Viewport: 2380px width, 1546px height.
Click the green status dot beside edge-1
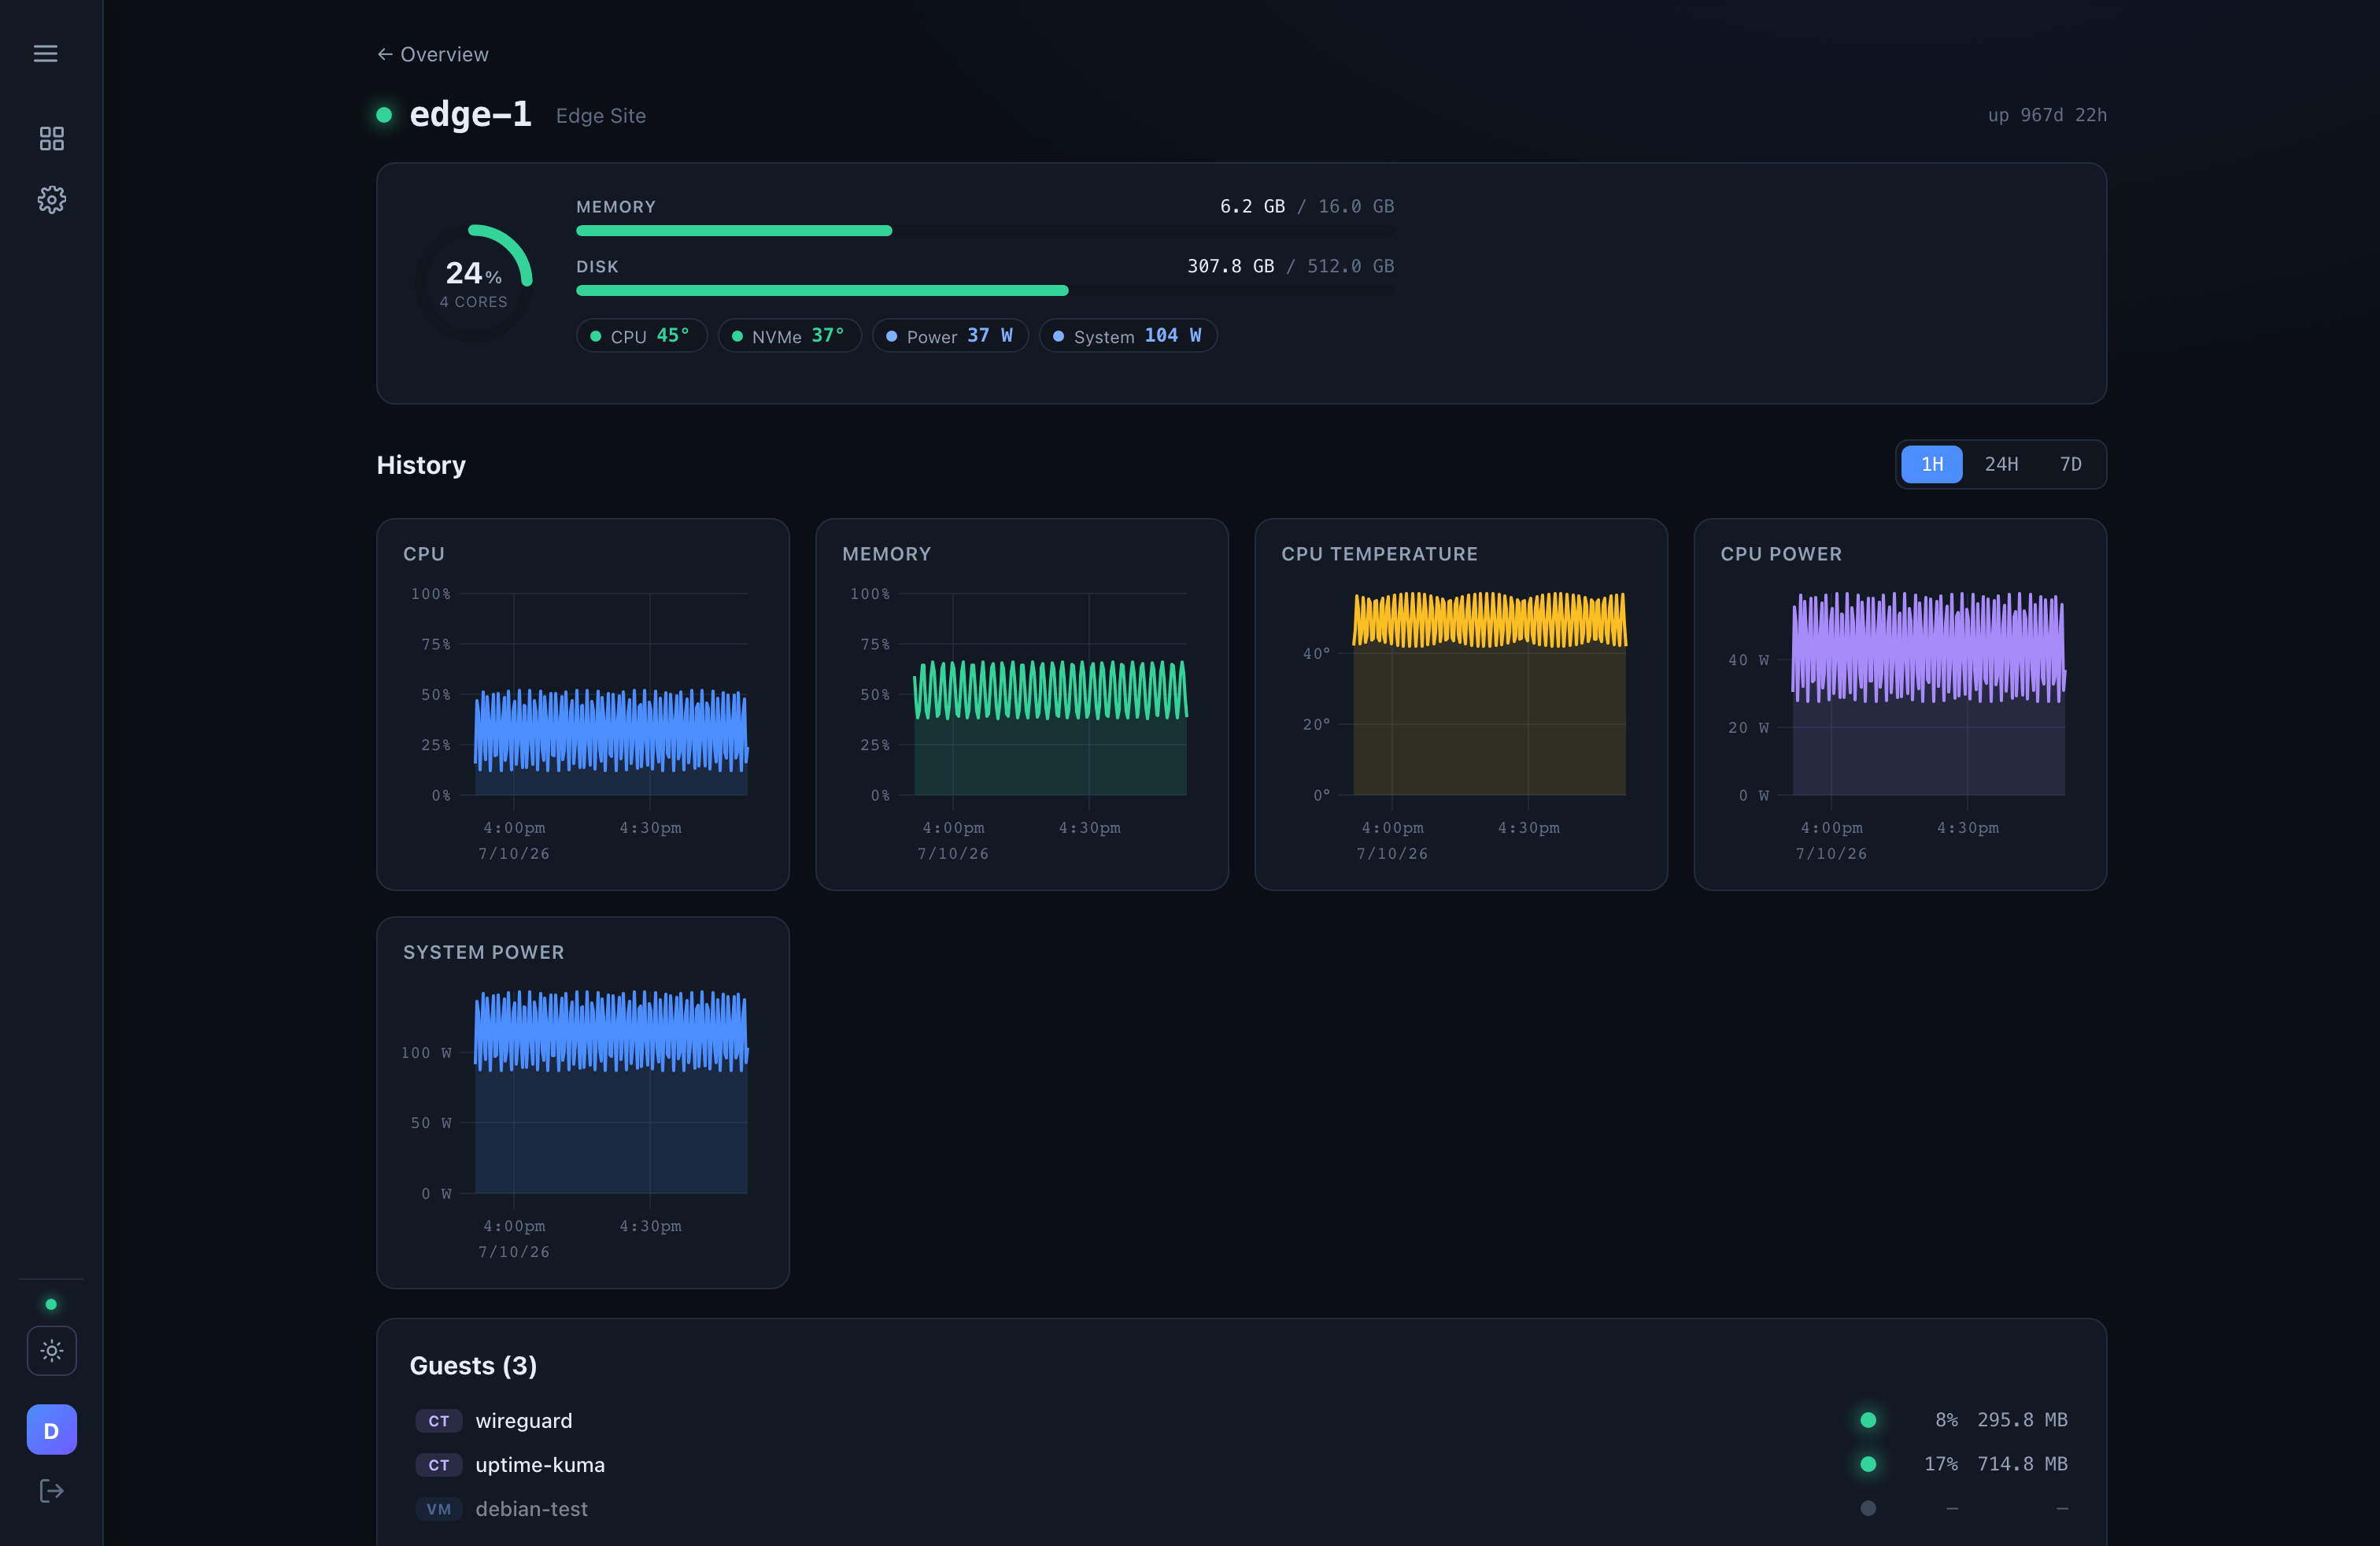(x=384, y=115)
